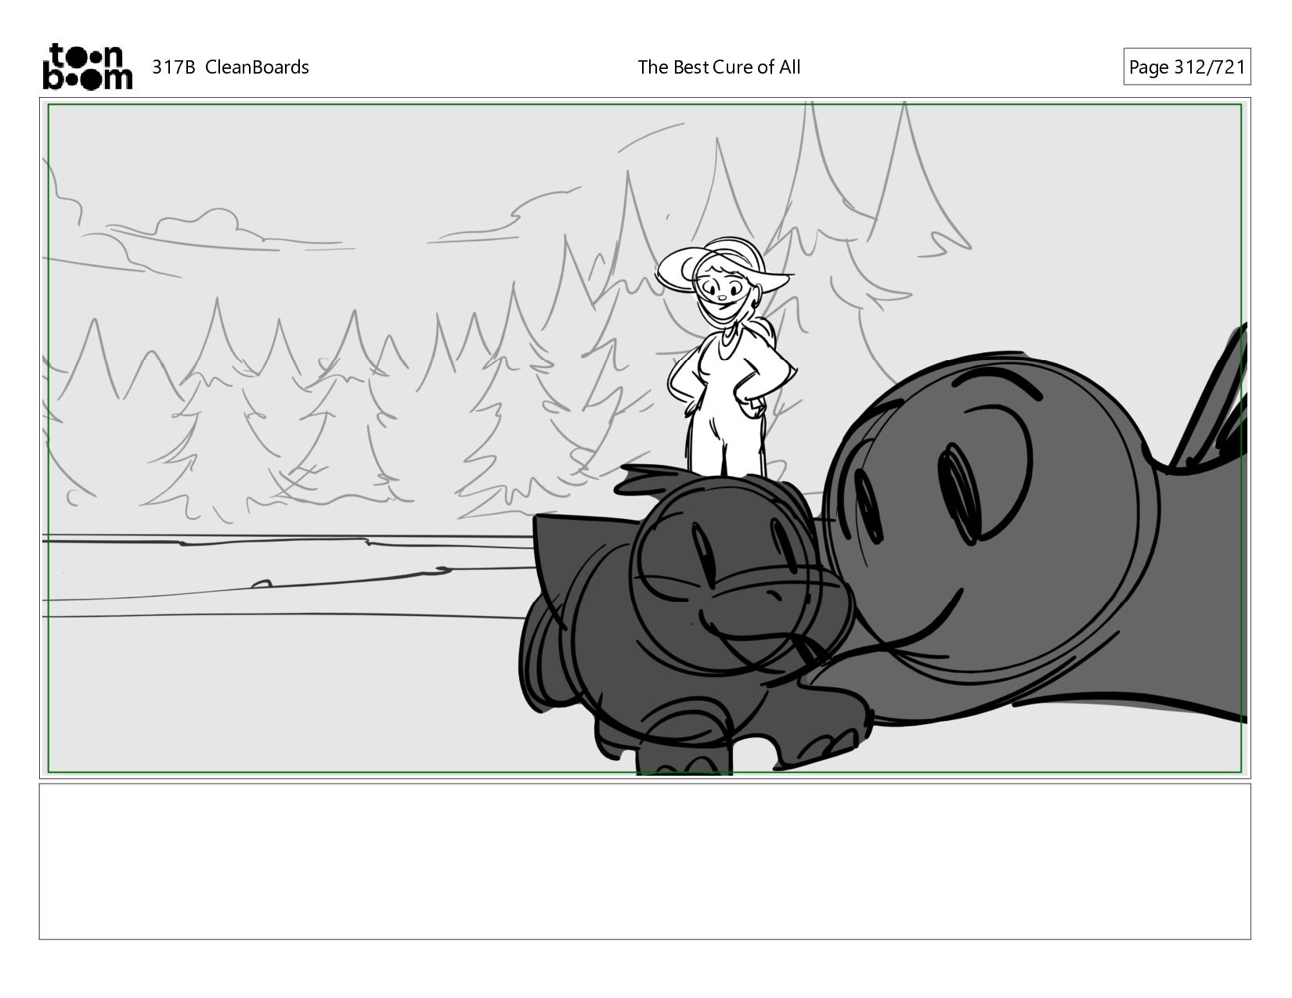Screen dimensions: 1292x998
Task: Click the 'Page 312/721' box
Action: pyautogui.click(x=1186, y=67)
